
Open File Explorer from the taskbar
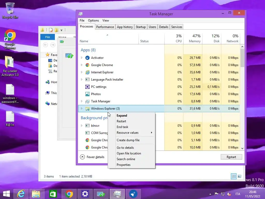[x=36, y=194]
